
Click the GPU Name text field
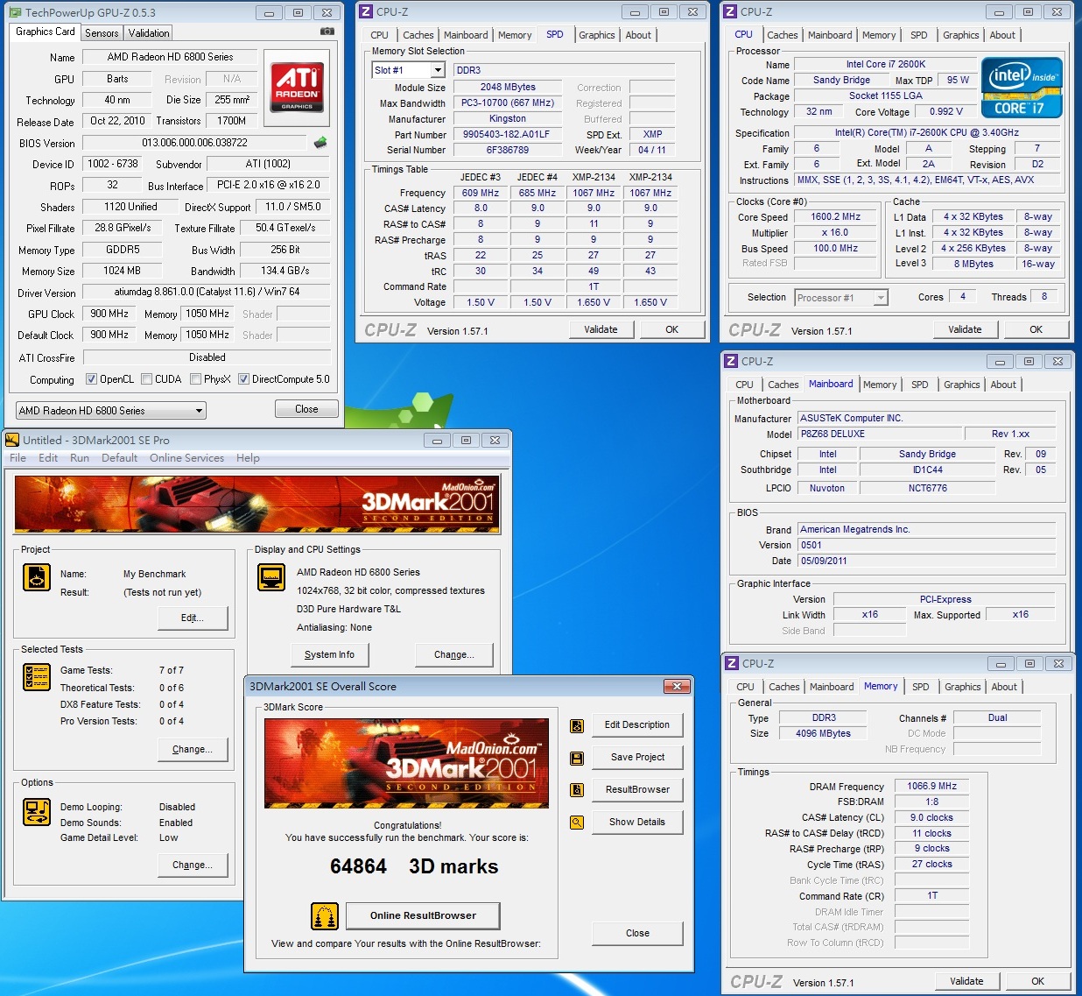click(170, 57)
